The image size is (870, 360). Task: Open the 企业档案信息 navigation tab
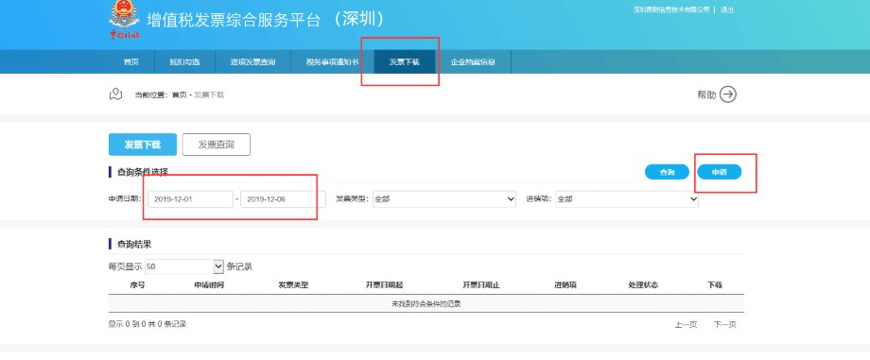(473, 62)
